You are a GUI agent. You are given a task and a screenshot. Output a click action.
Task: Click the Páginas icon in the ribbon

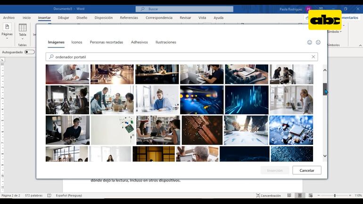7,27
